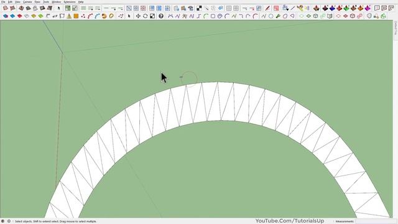This screenshot has width=398, height=224.
Task: Click the pink chain links icon
Action: coord(359,16)
